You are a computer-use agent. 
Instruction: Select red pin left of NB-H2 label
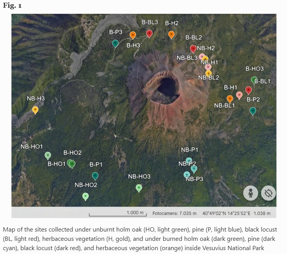193,49
